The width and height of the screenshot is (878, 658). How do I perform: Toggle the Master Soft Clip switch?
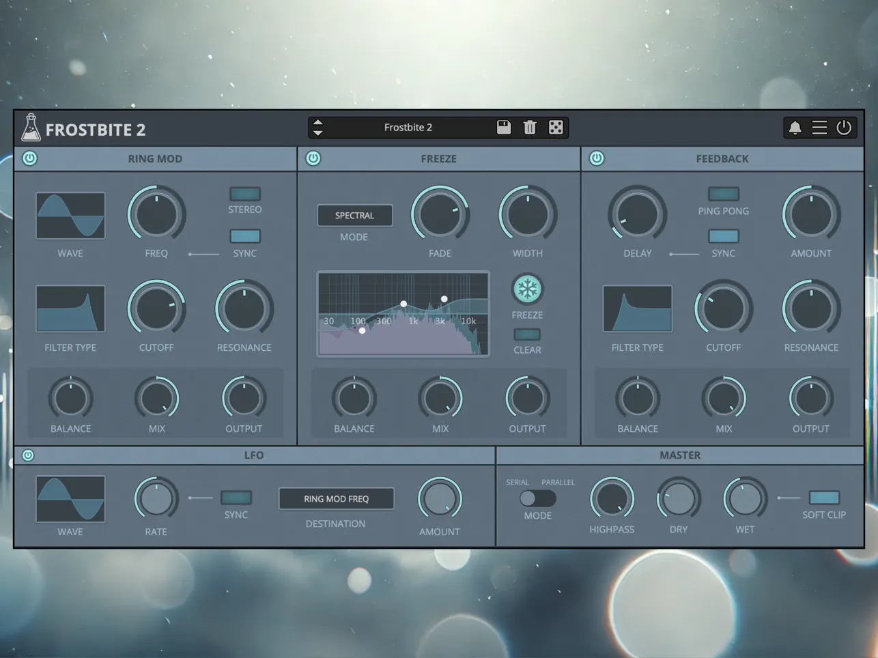coord(824,498)
